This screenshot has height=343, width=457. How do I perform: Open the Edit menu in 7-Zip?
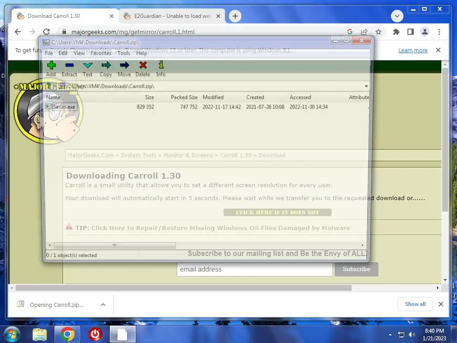point(63,53)
